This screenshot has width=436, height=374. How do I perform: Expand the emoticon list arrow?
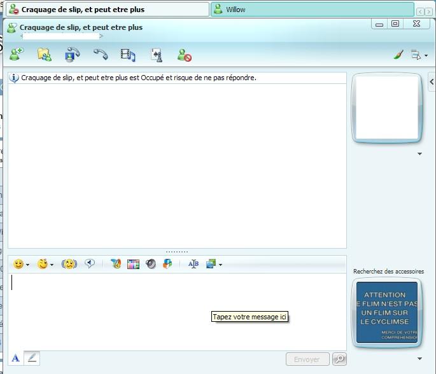tap(27, 265)
